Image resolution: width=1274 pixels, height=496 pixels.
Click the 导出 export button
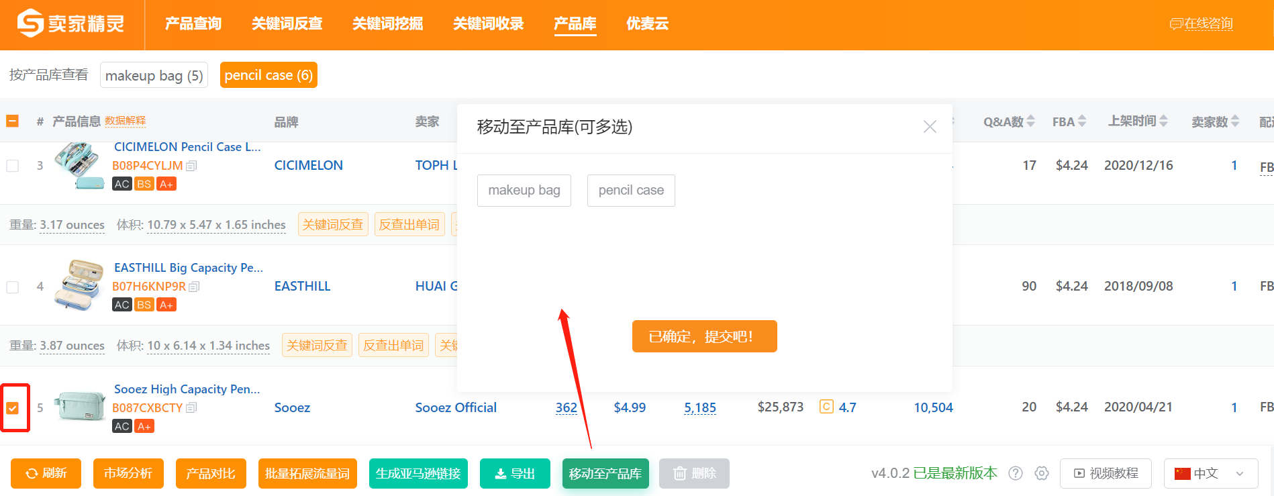click(x=515, y=473)
